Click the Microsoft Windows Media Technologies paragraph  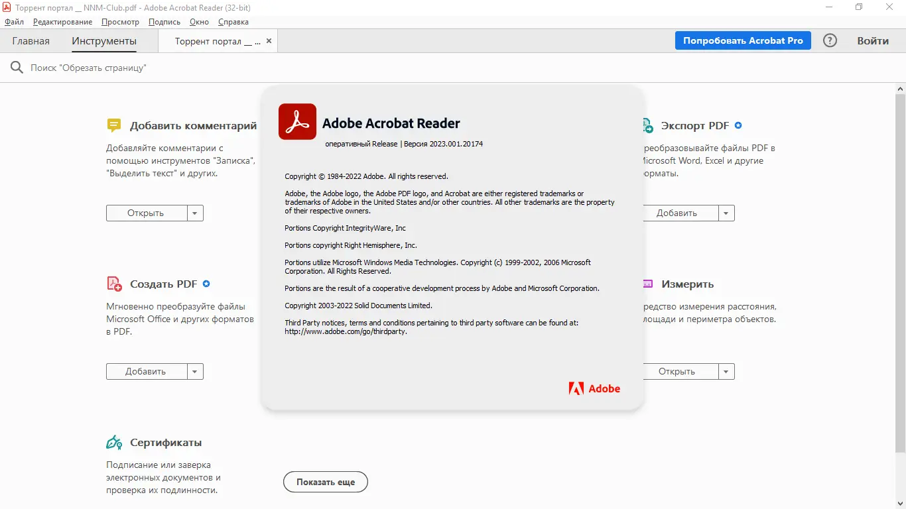coord(438,266)
